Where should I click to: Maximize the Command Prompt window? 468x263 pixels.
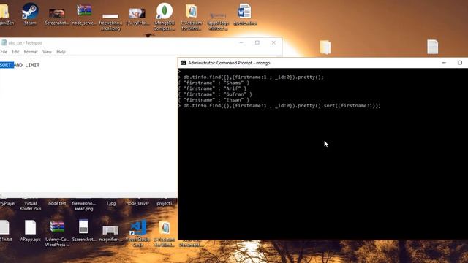click(x=460, y=63)
